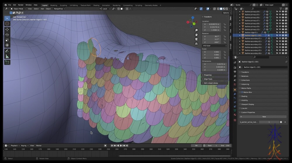Screen dimensions: 292x163
Task: Click the New custom property button
Action: [264, 117]
